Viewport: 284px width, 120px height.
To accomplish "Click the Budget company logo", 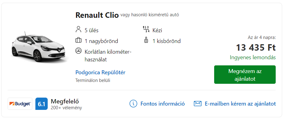I will [20, 104].
